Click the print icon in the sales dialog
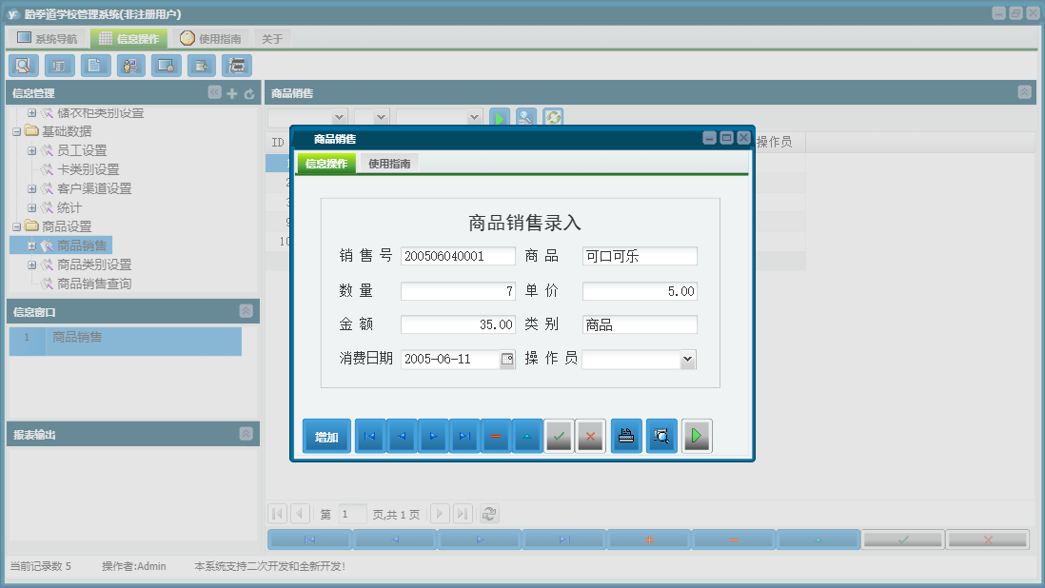The width and height of the screenshot is (1045, 588). [x=625, y=436]
